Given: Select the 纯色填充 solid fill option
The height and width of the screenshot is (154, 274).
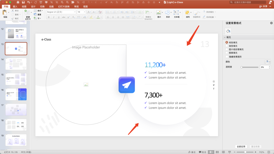Looking at the screenshot, I should (227, 42).
